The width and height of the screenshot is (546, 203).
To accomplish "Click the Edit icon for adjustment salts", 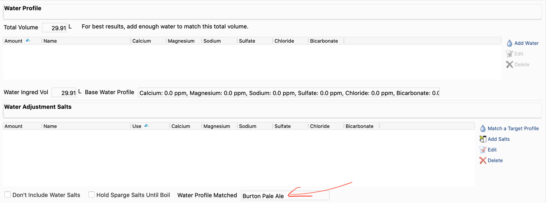I will point(483,150).
